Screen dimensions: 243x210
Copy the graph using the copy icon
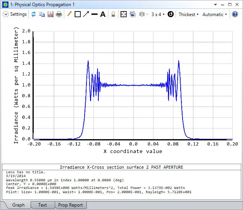(x=42, y=15)
